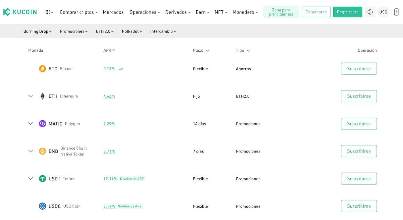Open the Burning Drop submenu
The height and width of the screenshot is (220, 403).
pyautogui.click(x=37, y=31)
